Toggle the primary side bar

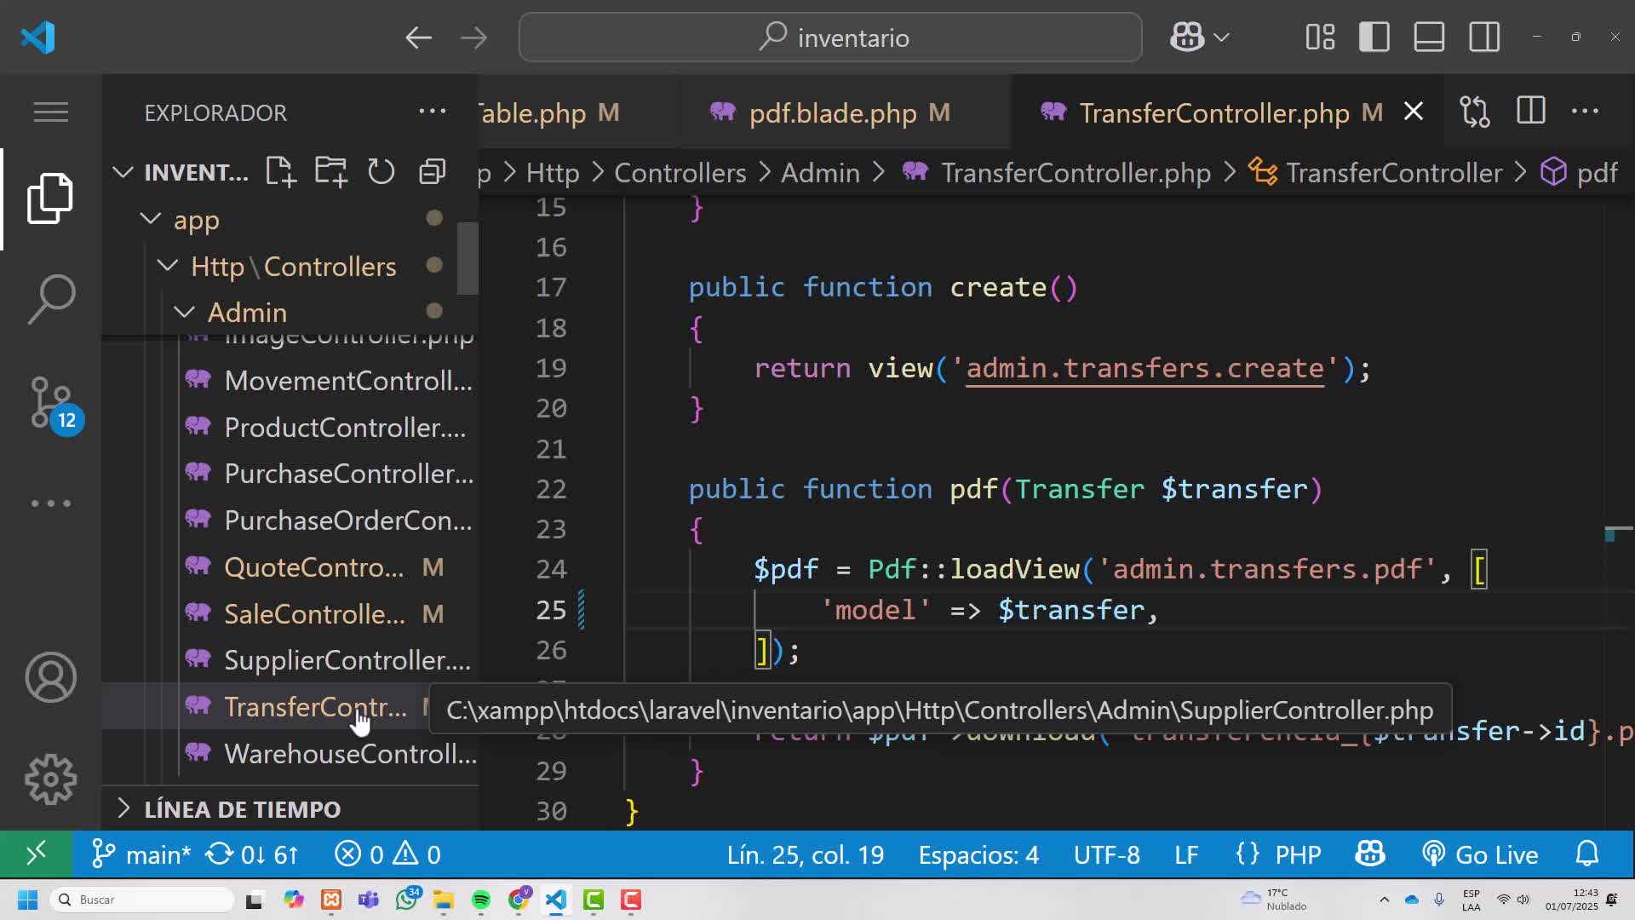tap(1374, 37)
